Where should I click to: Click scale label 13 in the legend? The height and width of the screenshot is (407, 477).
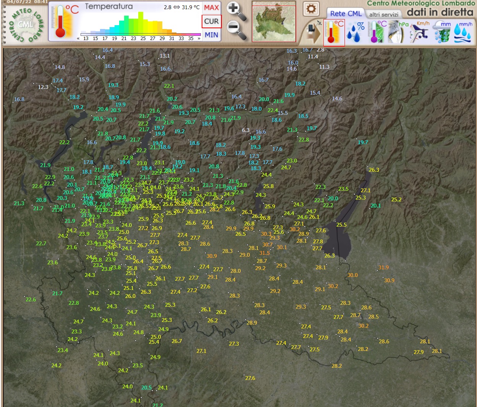pyautogui.click(x=86, y=39)
